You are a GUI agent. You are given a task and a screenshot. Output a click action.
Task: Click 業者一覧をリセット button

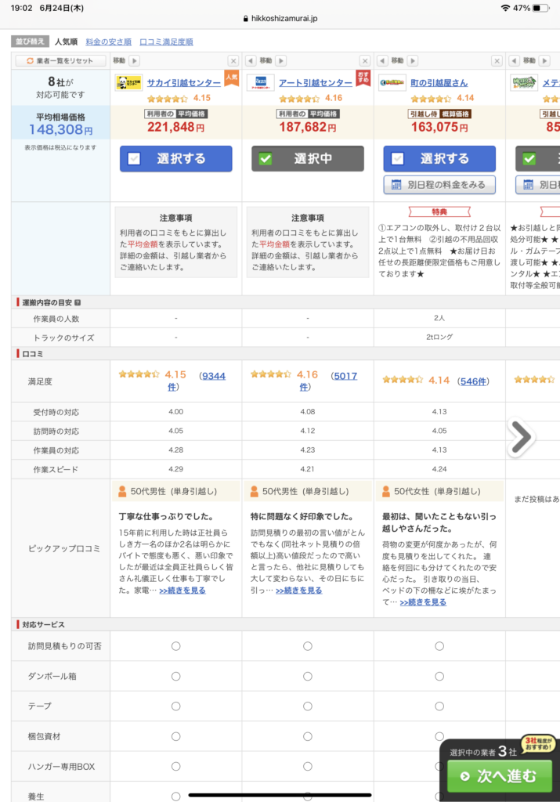60,61
